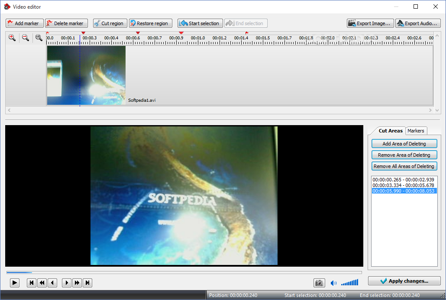
Task: Click the Start selection status field
Action: (x=315, y=295)
